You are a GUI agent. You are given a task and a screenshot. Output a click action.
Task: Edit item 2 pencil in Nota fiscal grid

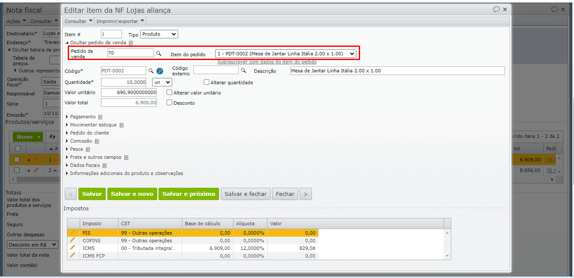pos(36,170)
